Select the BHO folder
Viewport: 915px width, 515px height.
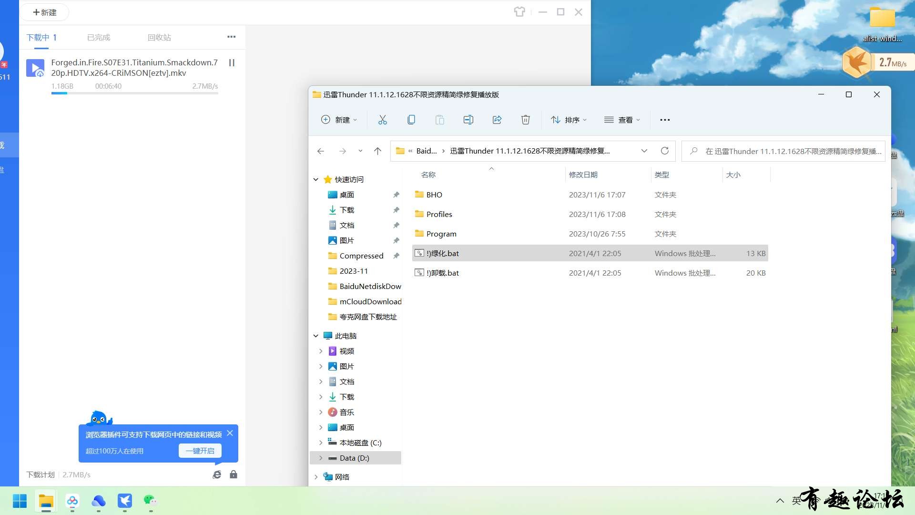click(590, 195)
